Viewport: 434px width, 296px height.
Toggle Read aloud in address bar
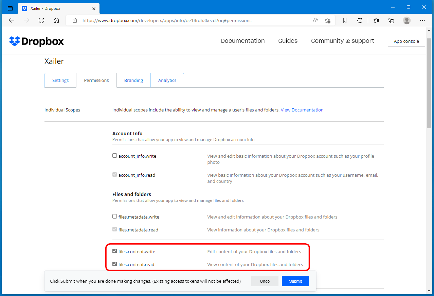coord(315,20)
